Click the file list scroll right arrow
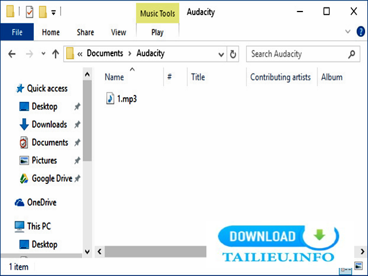368x276 pixels. (x=362, y=252)
